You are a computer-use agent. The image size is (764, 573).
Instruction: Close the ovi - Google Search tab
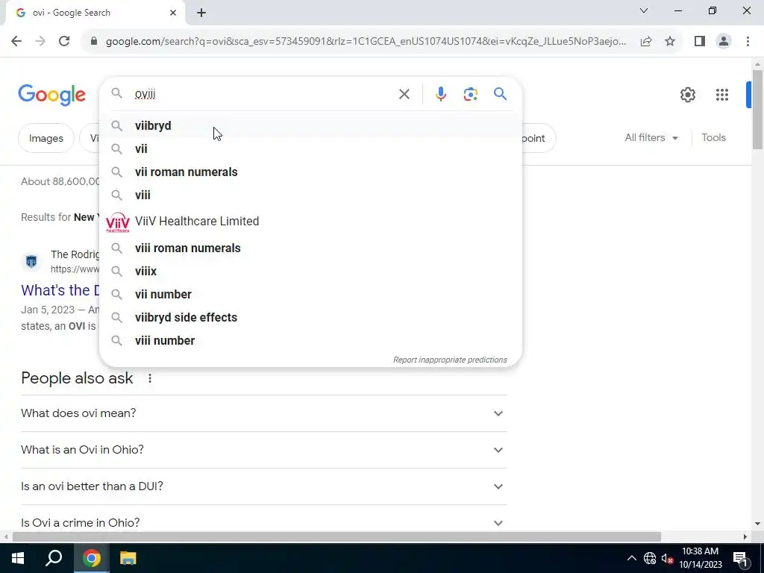(173, 13)
